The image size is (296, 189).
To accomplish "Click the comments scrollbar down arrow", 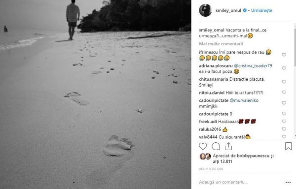I will click(295, 135).
